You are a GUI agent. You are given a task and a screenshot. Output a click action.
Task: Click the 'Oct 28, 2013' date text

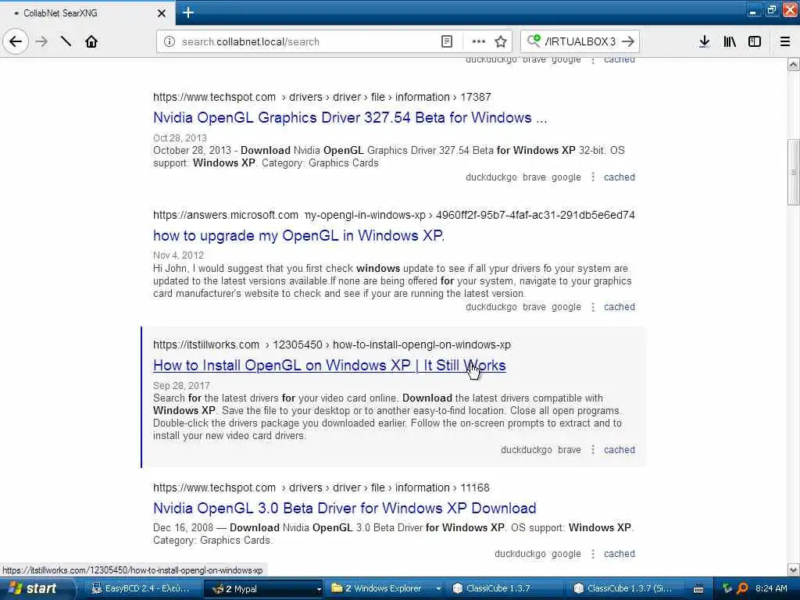pos(180,137)
